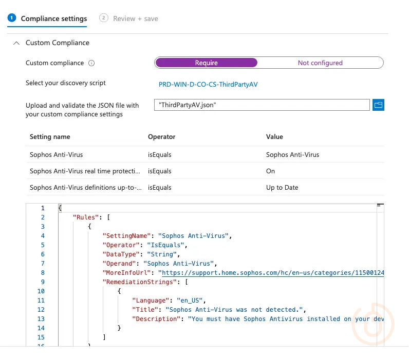Click the Operator column header
This screenshot has width=409, height=360.
coord(161,137)
